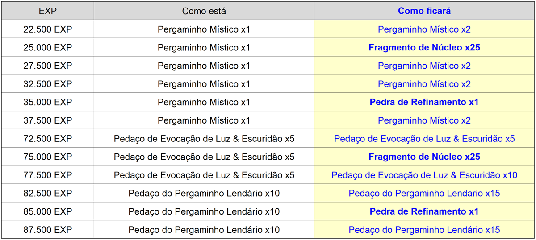Click "Fragmento de Núcleo x25" in 25.000 EXP row

[x=424, y=48]
